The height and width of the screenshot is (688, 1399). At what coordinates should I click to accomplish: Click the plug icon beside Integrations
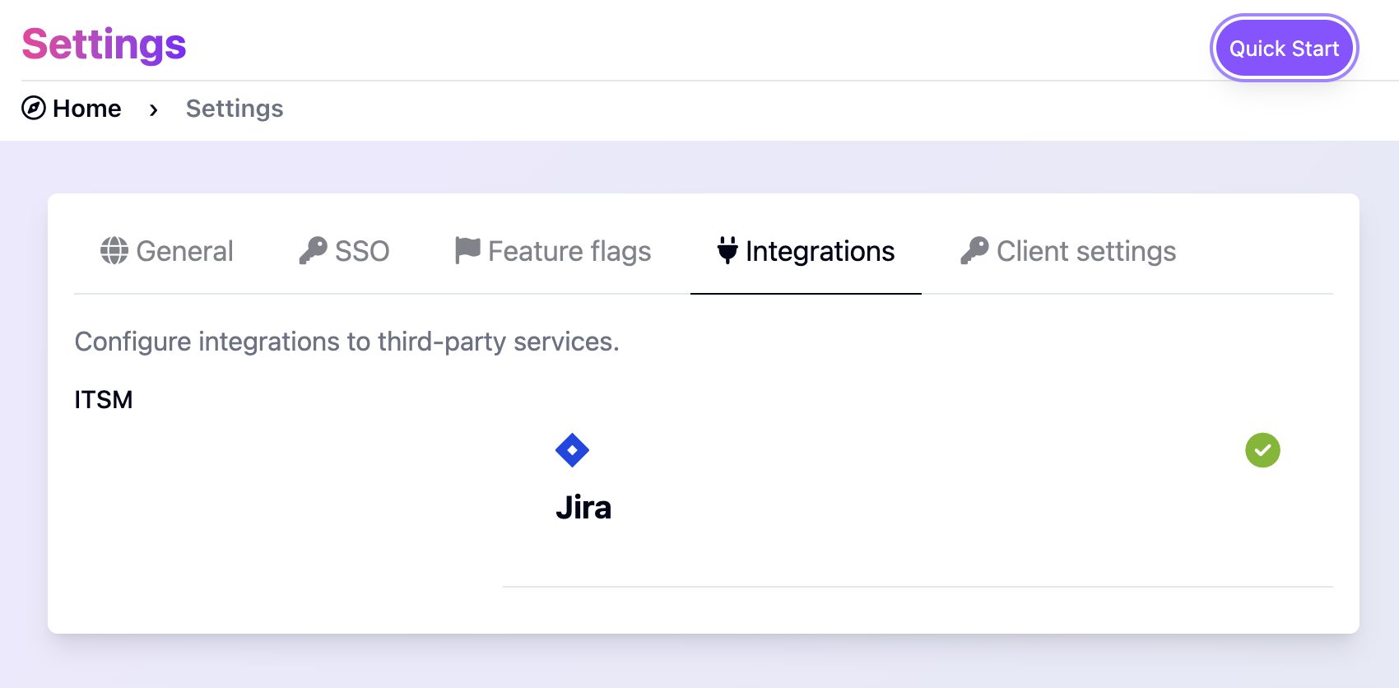pyautogui.click(x=727, y=250)
